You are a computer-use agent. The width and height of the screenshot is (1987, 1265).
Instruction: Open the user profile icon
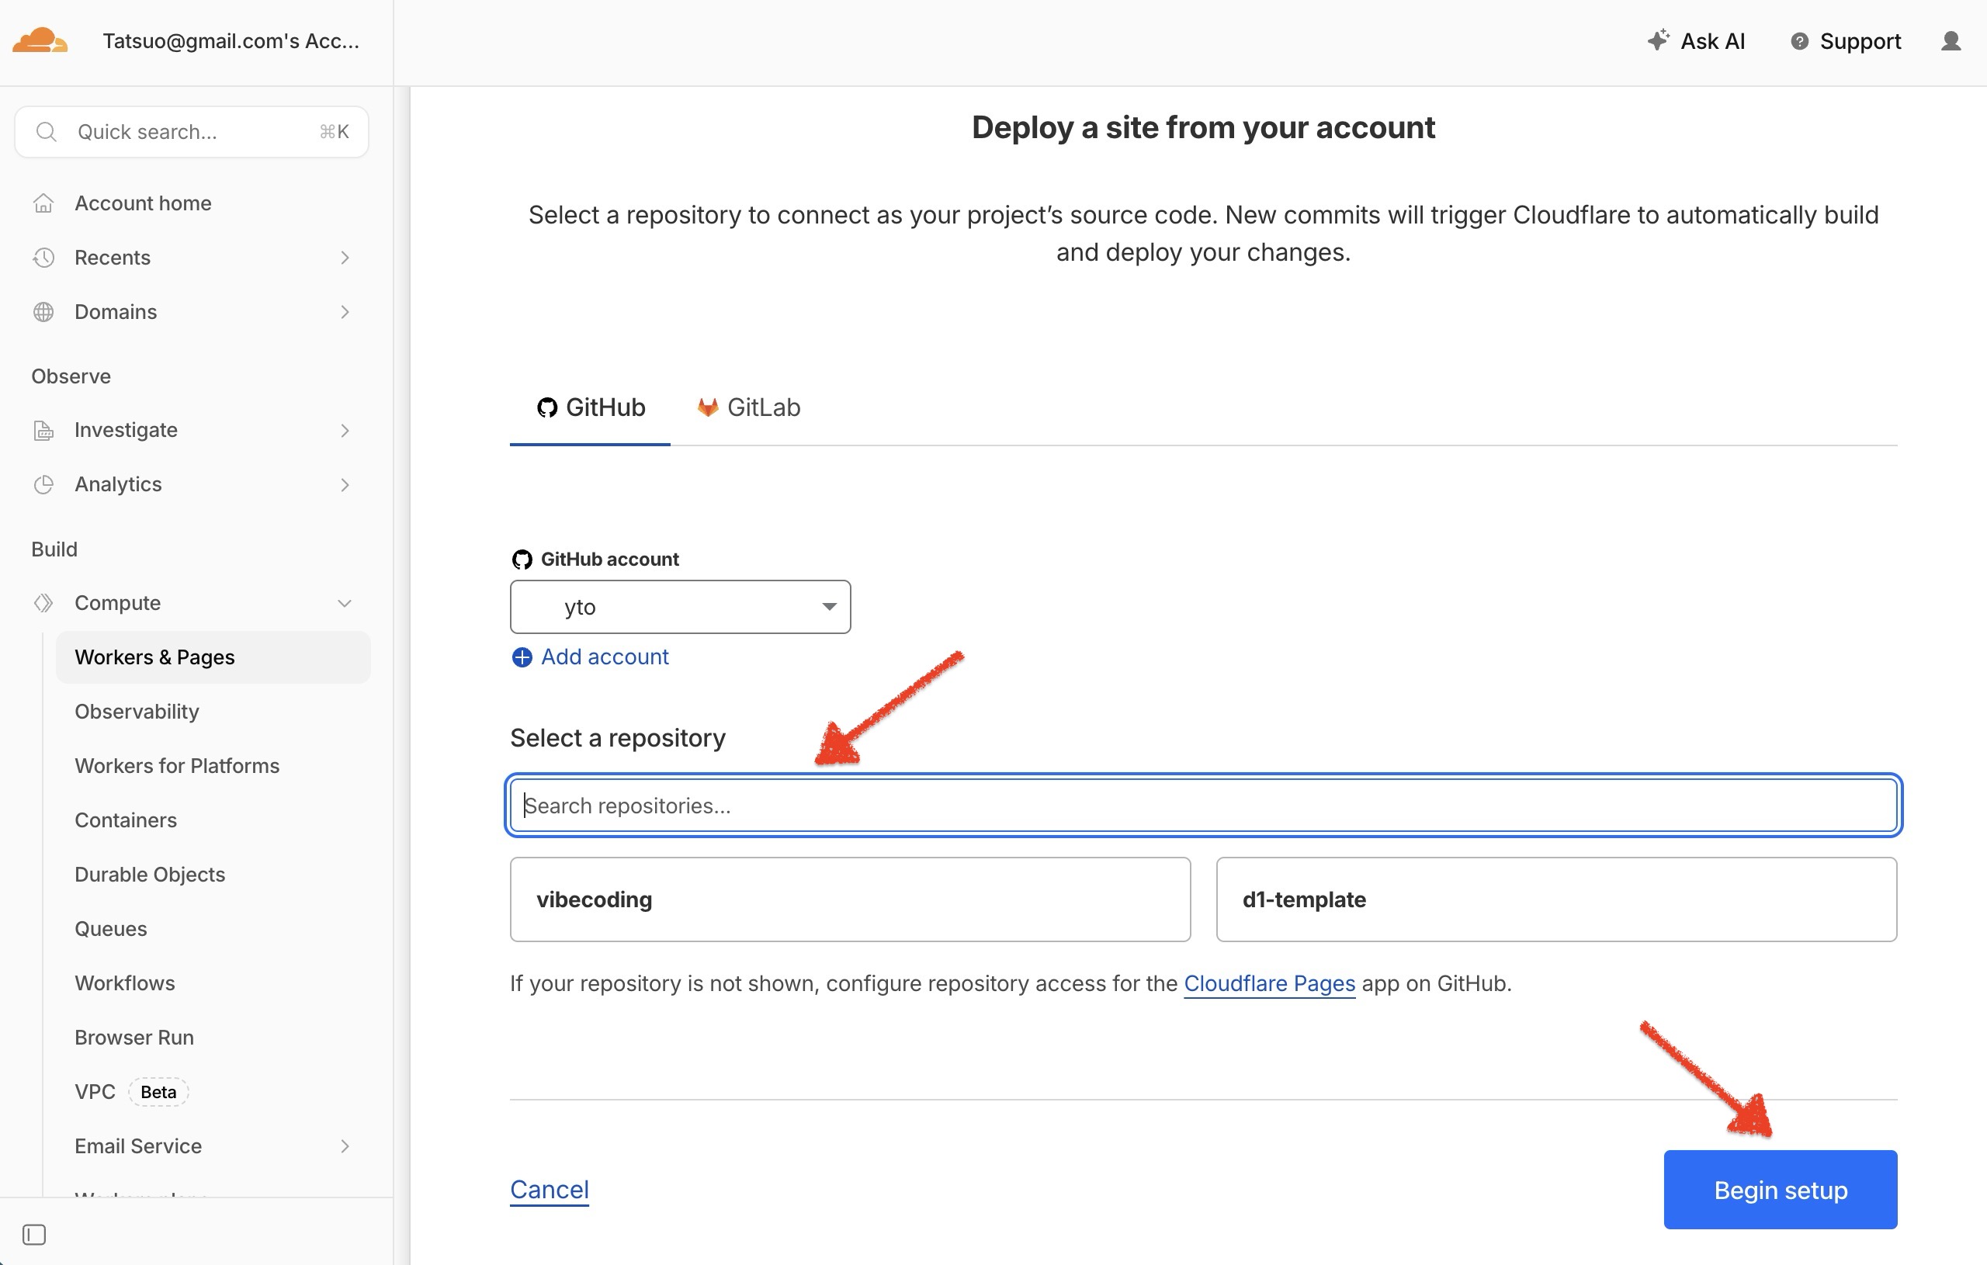click(x=1950, y=41)
